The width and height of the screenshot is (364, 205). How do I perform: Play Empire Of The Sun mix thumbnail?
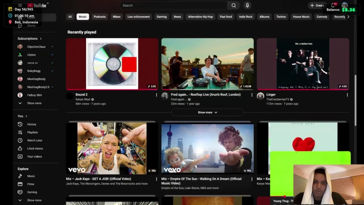[x=208, y=148]
